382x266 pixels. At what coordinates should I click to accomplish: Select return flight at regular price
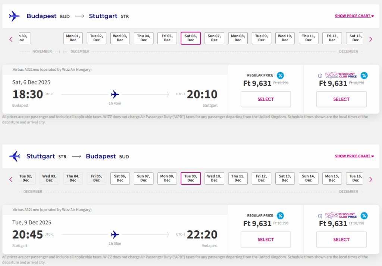tap(266, 240)
